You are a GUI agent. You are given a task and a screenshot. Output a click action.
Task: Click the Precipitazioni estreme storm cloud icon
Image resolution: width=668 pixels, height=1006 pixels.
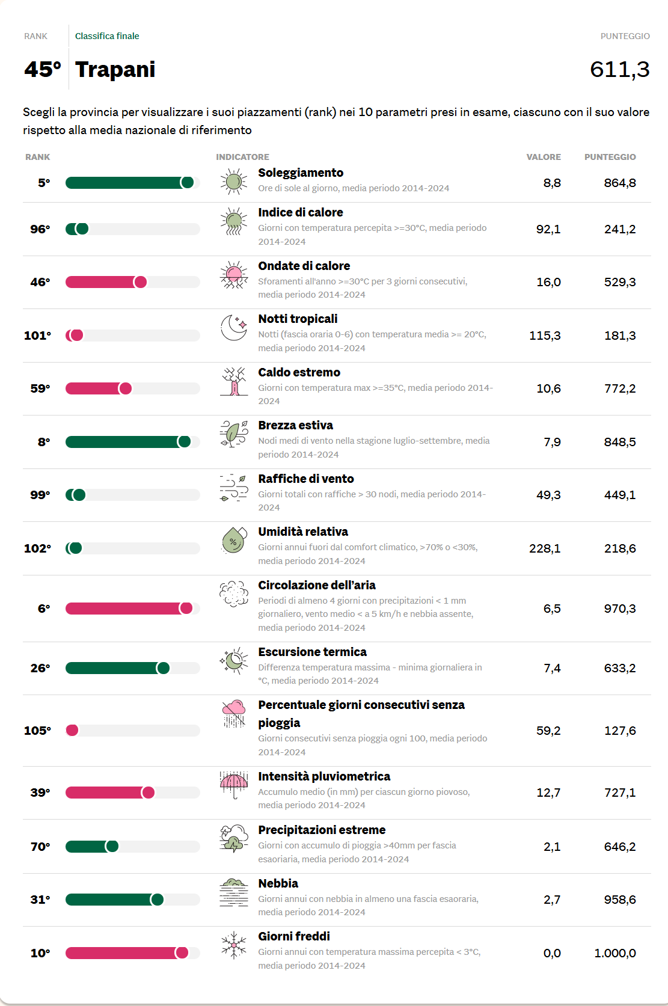click(x=234, y=838)
